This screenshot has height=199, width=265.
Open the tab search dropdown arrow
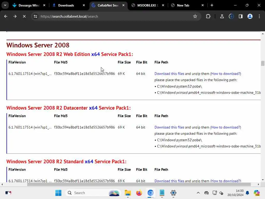click(x=5, y=5)
